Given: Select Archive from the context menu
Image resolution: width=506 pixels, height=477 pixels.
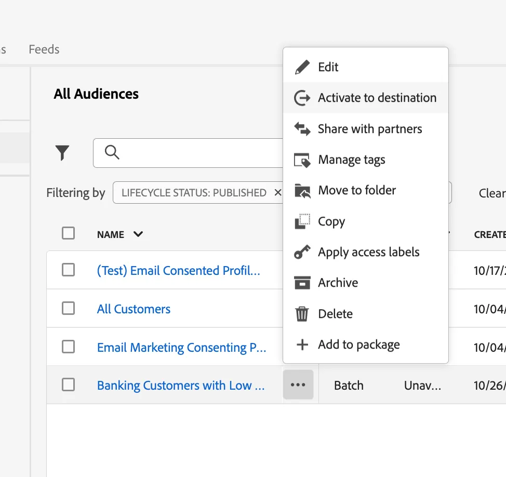Looking at the screenshot, I should [366, 283].
